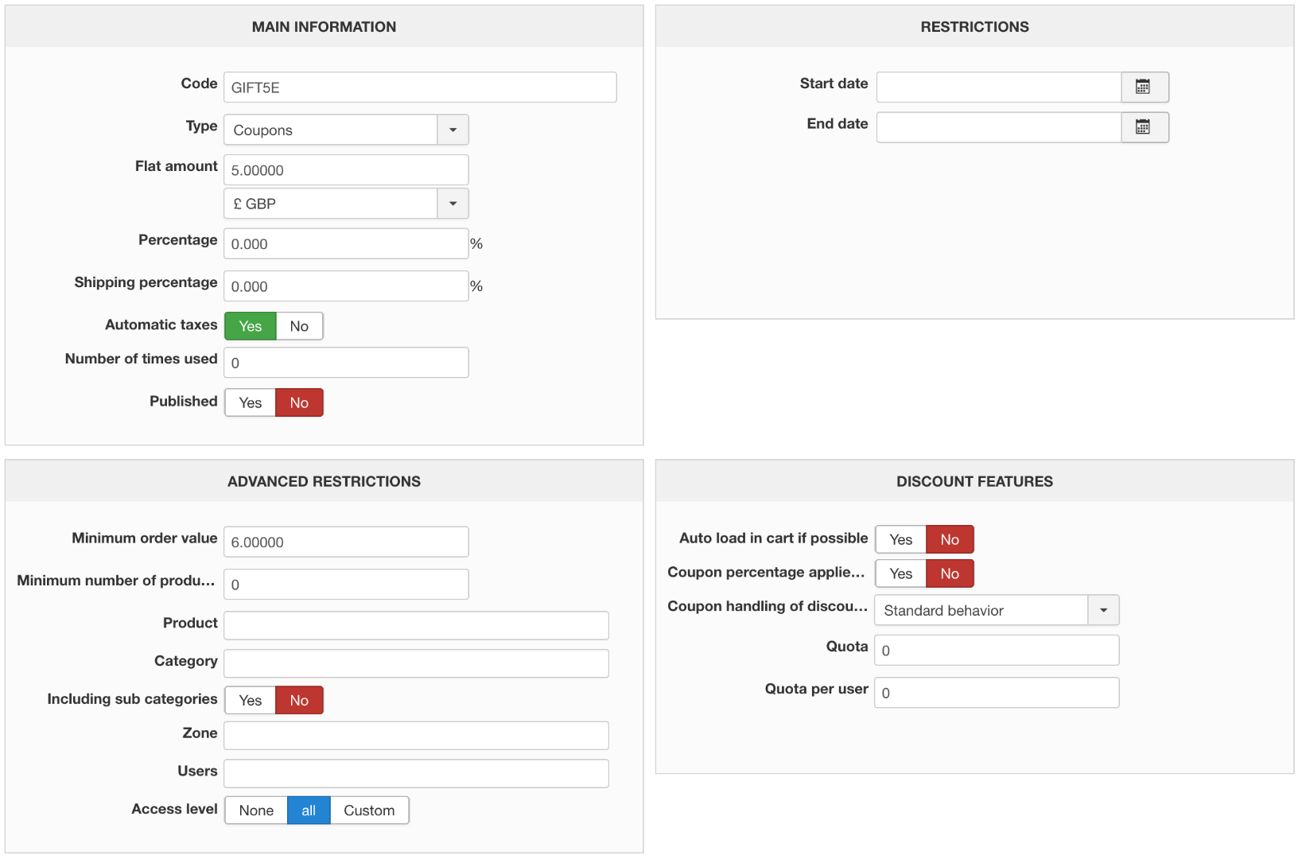This screenshot has width=1302, height=859.
Task: Enable Including sub categories with Yes
Action: click(250, 700)
